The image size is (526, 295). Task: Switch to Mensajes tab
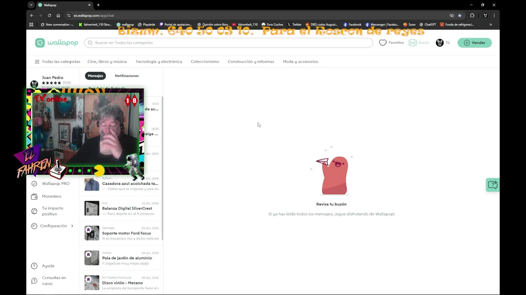[x=95, y=76]
